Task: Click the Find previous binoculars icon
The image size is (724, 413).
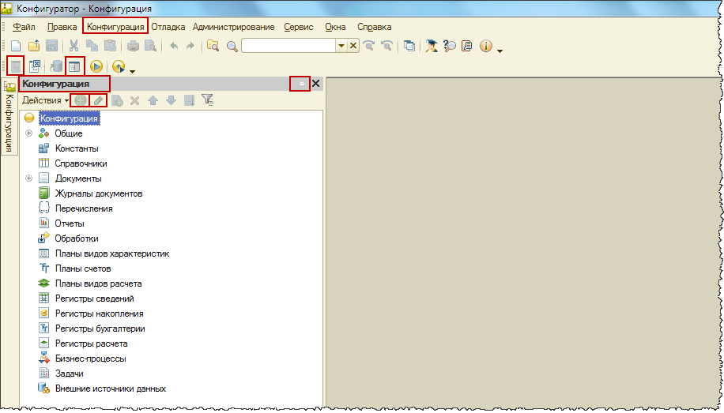Action: coord(387,45)
